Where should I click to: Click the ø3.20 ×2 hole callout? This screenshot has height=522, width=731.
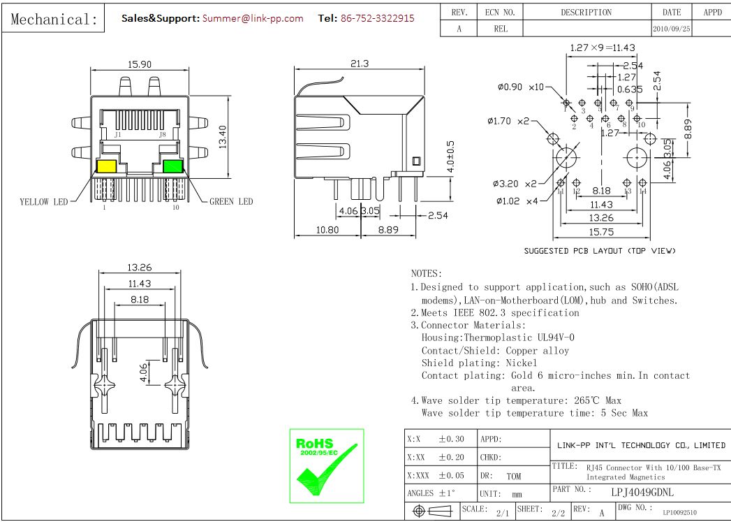click(x=515, y=184)
